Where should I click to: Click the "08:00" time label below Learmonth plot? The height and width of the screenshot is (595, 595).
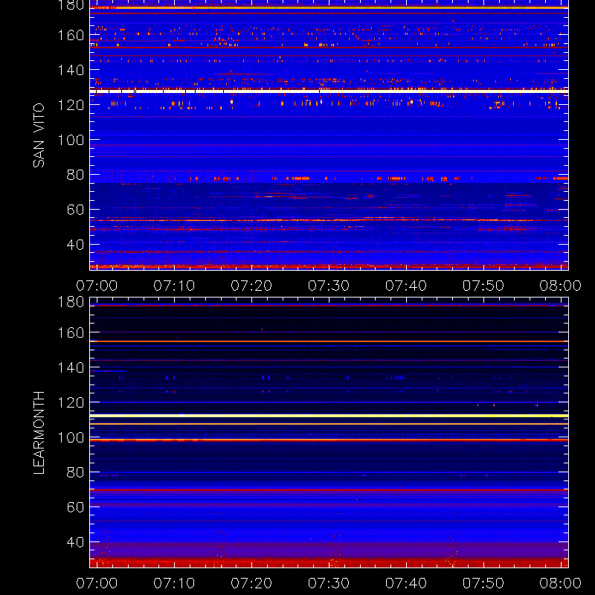tap(561, 583)
